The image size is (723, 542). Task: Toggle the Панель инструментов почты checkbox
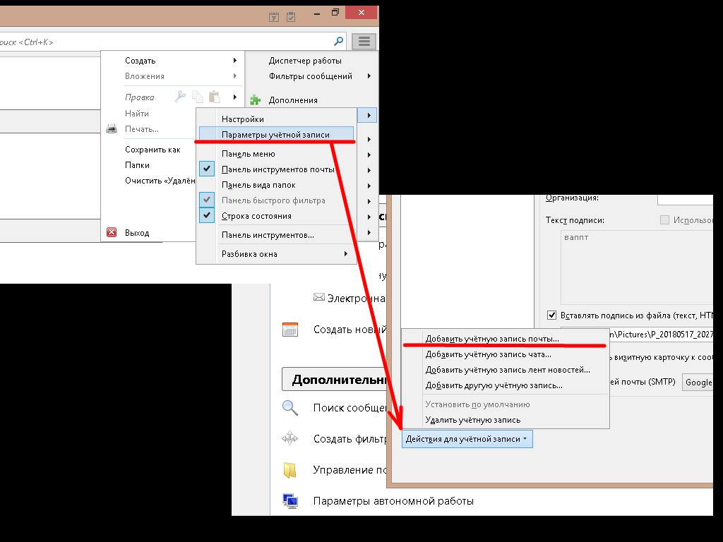(x=206, y=169)
